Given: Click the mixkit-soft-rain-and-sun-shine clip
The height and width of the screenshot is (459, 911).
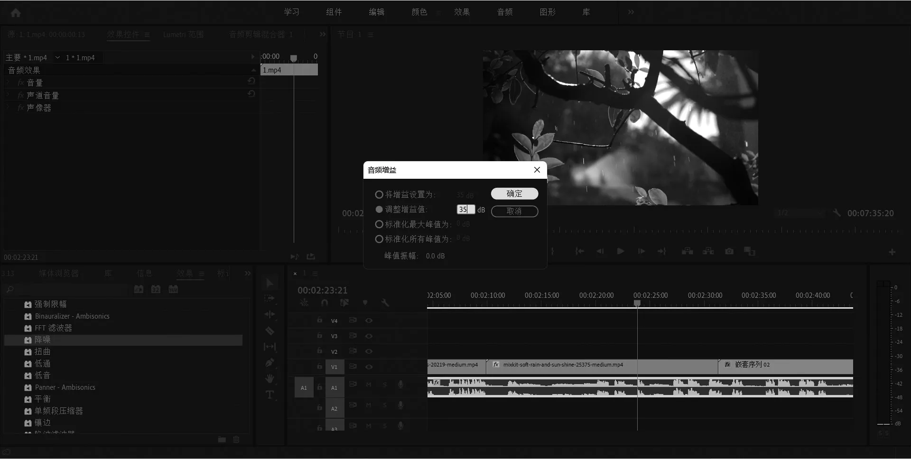Looking at the screenshot, I should pos(603,367).
